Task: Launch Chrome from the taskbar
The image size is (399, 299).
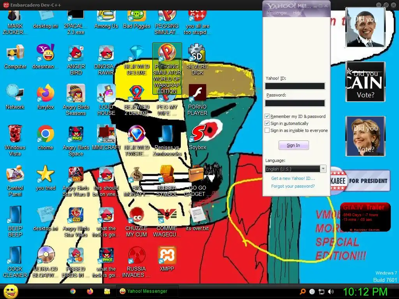Action: tap(73, 291)
